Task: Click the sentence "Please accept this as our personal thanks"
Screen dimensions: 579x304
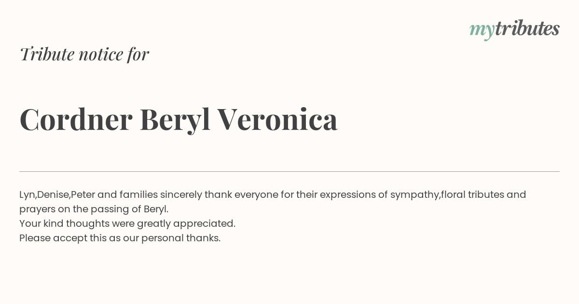Action: 120,238
